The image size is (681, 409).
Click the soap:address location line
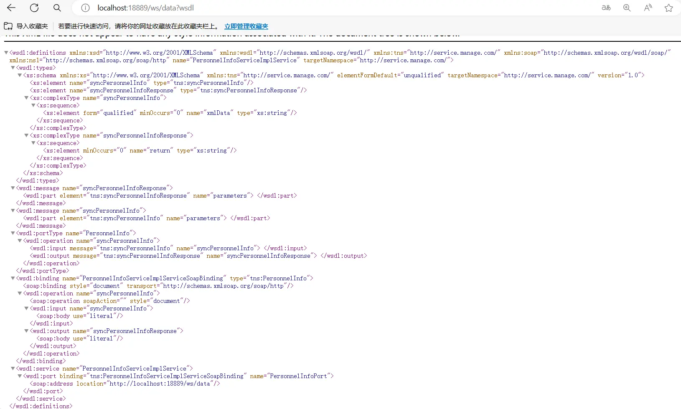pos(125,384)
